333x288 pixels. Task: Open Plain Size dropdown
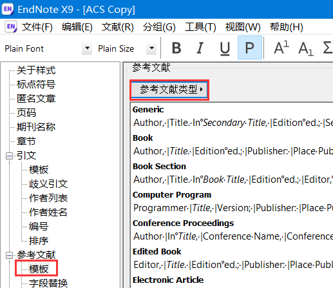(151, 48)
